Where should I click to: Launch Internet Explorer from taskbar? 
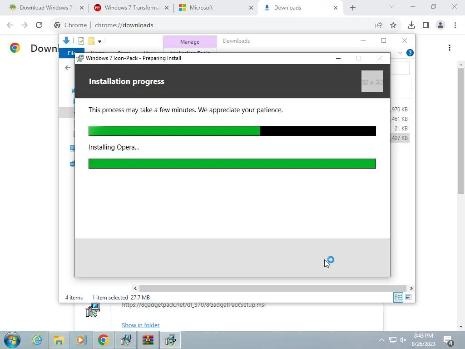[x=37, y=340]
